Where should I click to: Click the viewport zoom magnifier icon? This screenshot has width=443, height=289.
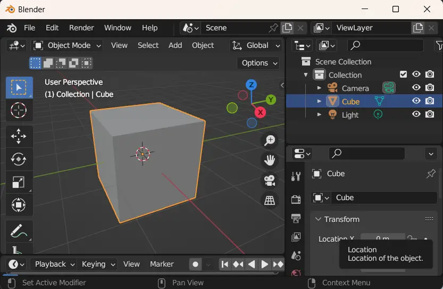270,141
